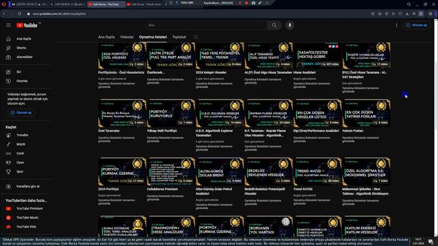Viewport: 438px width, 246px height.
Task: Open the YouTube hamburger guide menu
Action: [x=8, y=25]
